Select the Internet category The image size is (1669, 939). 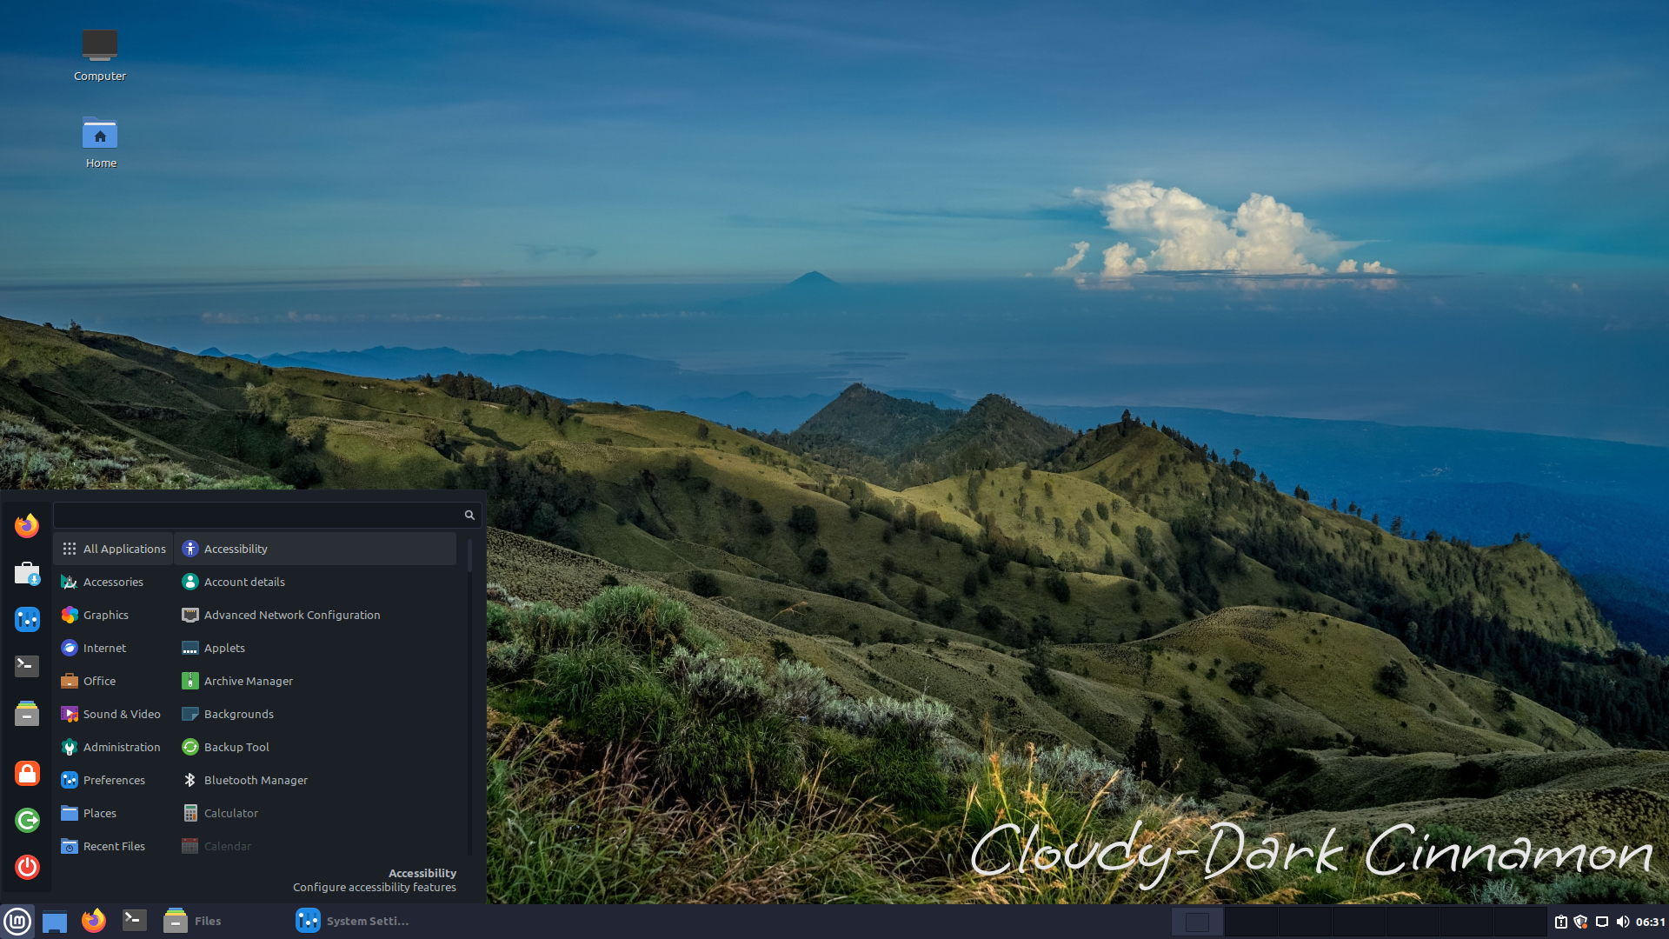(114, 648)
